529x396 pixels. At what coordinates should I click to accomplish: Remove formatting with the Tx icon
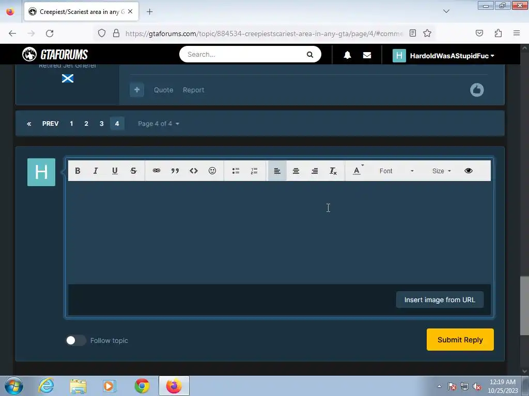click(333, 171)
